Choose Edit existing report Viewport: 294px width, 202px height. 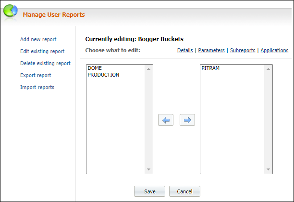coord(42,51)
